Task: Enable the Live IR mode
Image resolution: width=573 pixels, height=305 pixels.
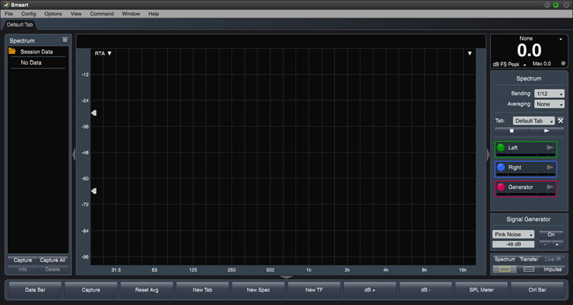Action: tap(552, 259)
